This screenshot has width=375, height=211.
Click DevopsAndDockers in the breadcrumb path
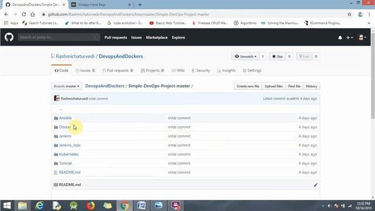pyautogui.click(x=105, y=86)
